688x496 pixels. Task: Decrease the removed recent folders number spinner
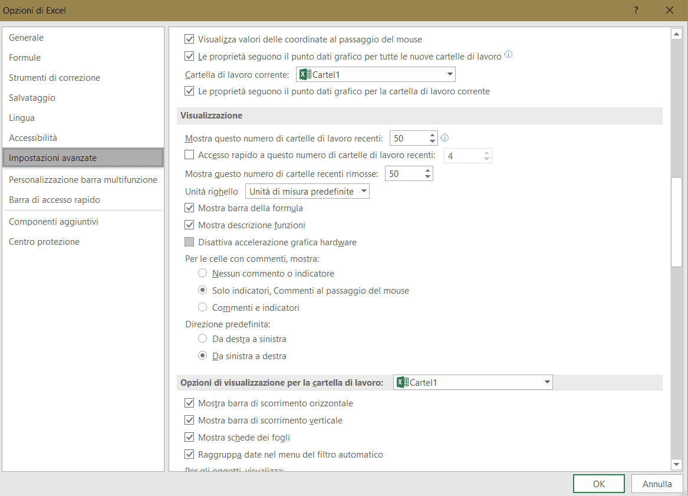click(427, 177)
